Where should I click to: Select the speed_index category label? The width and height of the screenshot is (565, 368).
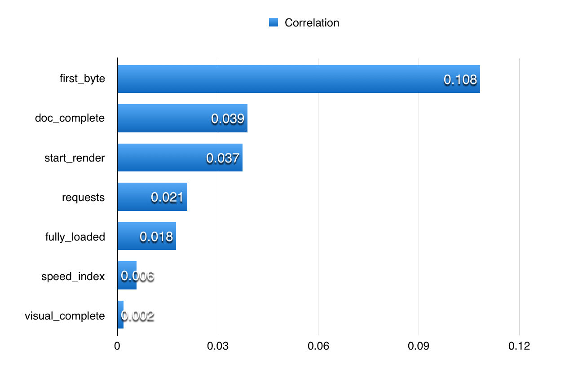pyautogui.click(x=73, y=276)
